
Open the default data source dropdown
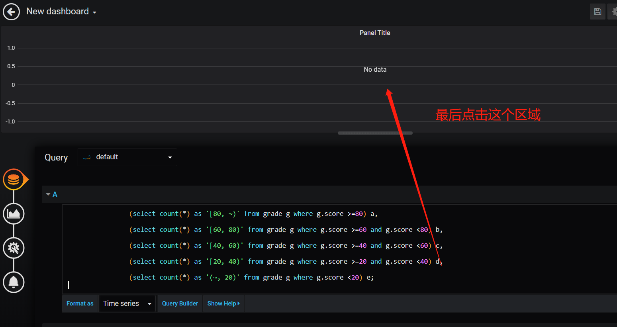(127, 157)
